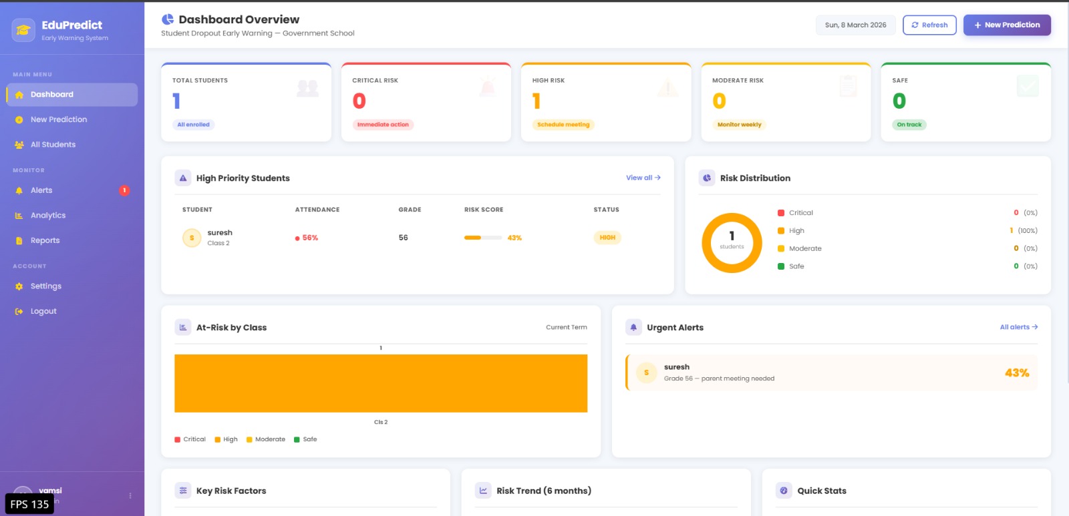The image size is (1069, 516).
Task: Open Reports from the sidebar
Action: (72, 241)
